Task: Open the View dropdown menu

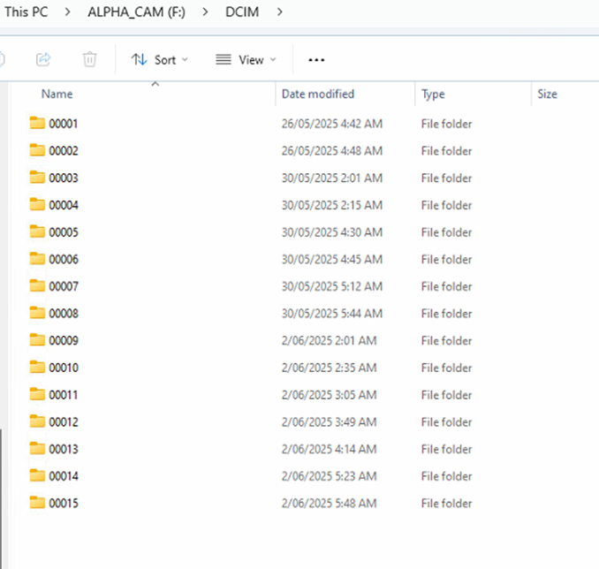Action: pyautogui.click(x=246, y=59)
